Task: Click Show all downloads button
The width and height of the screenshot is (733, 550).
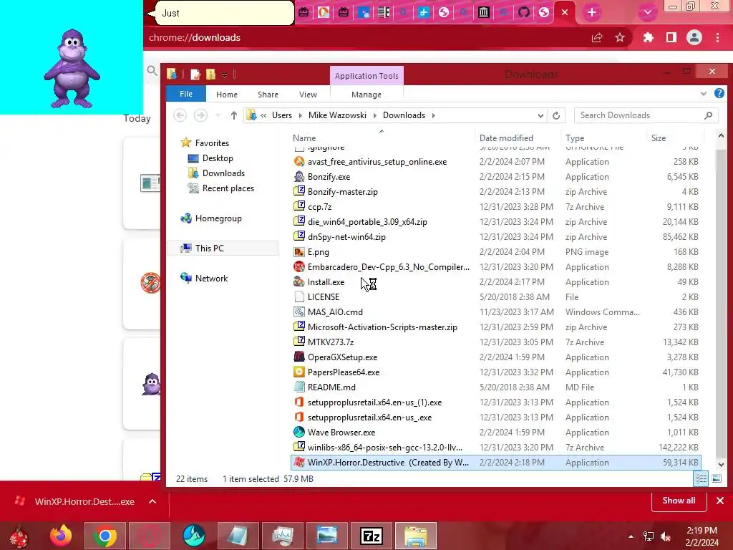Action: [x=679, y=501]
